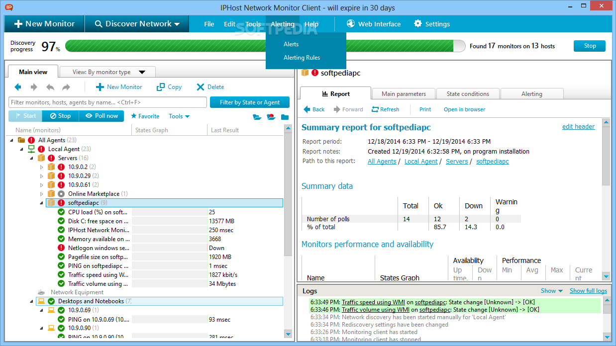616x346 pixels.
Task: Click the Discovery progress bar
Action: click(266, 46)
